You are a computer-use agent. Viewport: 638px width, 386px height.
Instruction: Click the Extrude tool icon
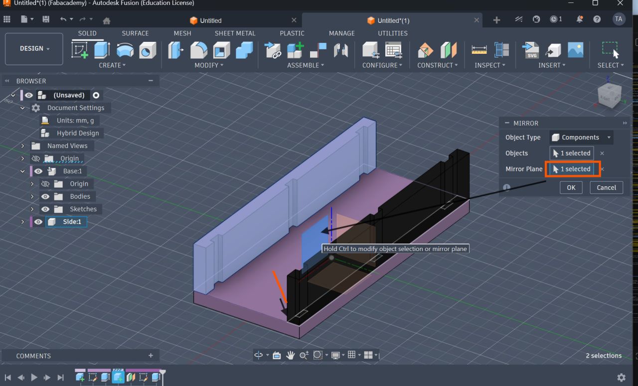[102, 50]
